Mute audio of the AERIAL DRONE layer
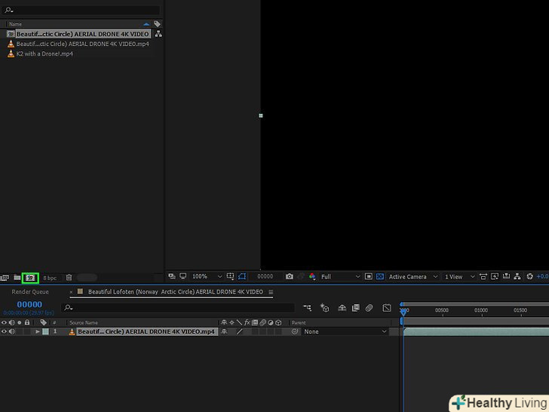This screenshot has width=549, height=412. [11, 331]
